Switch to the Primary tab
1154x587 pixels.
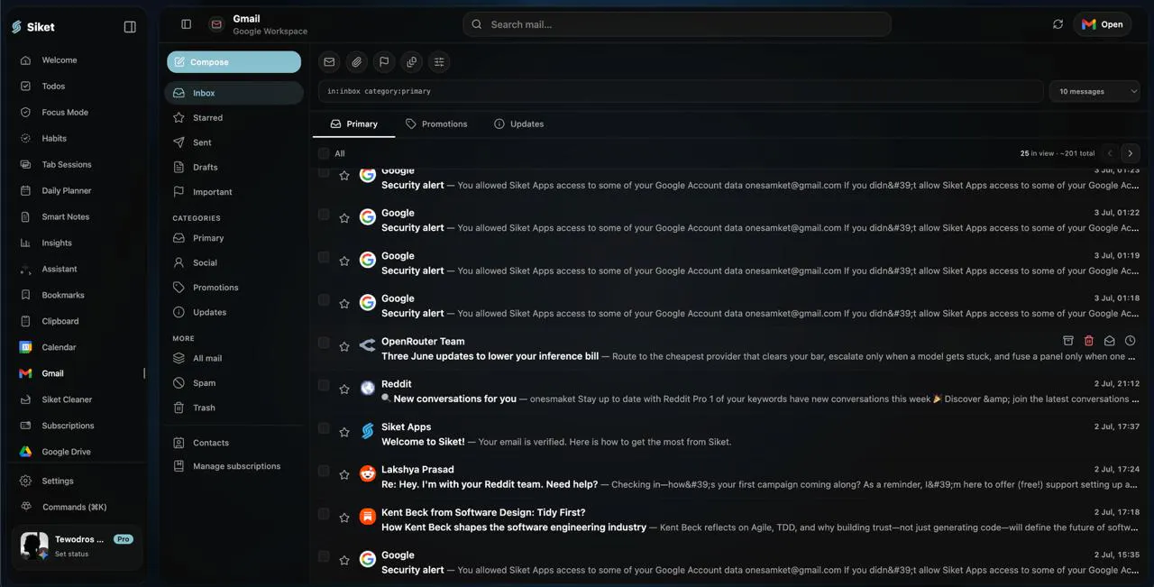click(353, 124)
